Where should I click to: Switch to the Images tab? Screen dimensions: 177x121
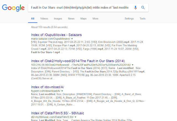click(x=58, y=19)
